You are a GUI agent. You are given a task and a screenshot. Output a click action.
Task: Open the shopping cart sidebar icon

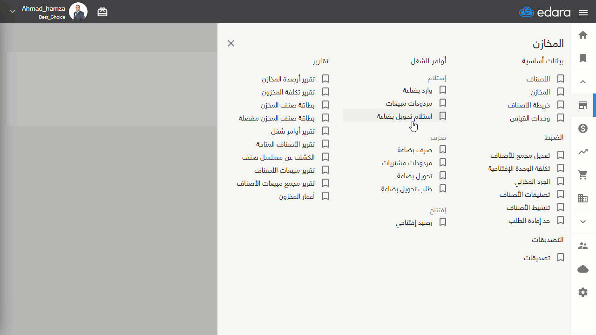click(583, 175)
